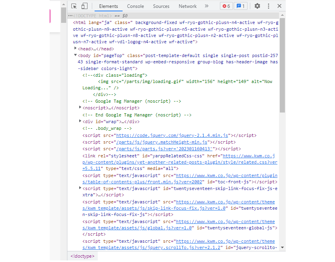Activate the inspect element picker icon
Screen dimensions: 335x262
pos(74,6)
